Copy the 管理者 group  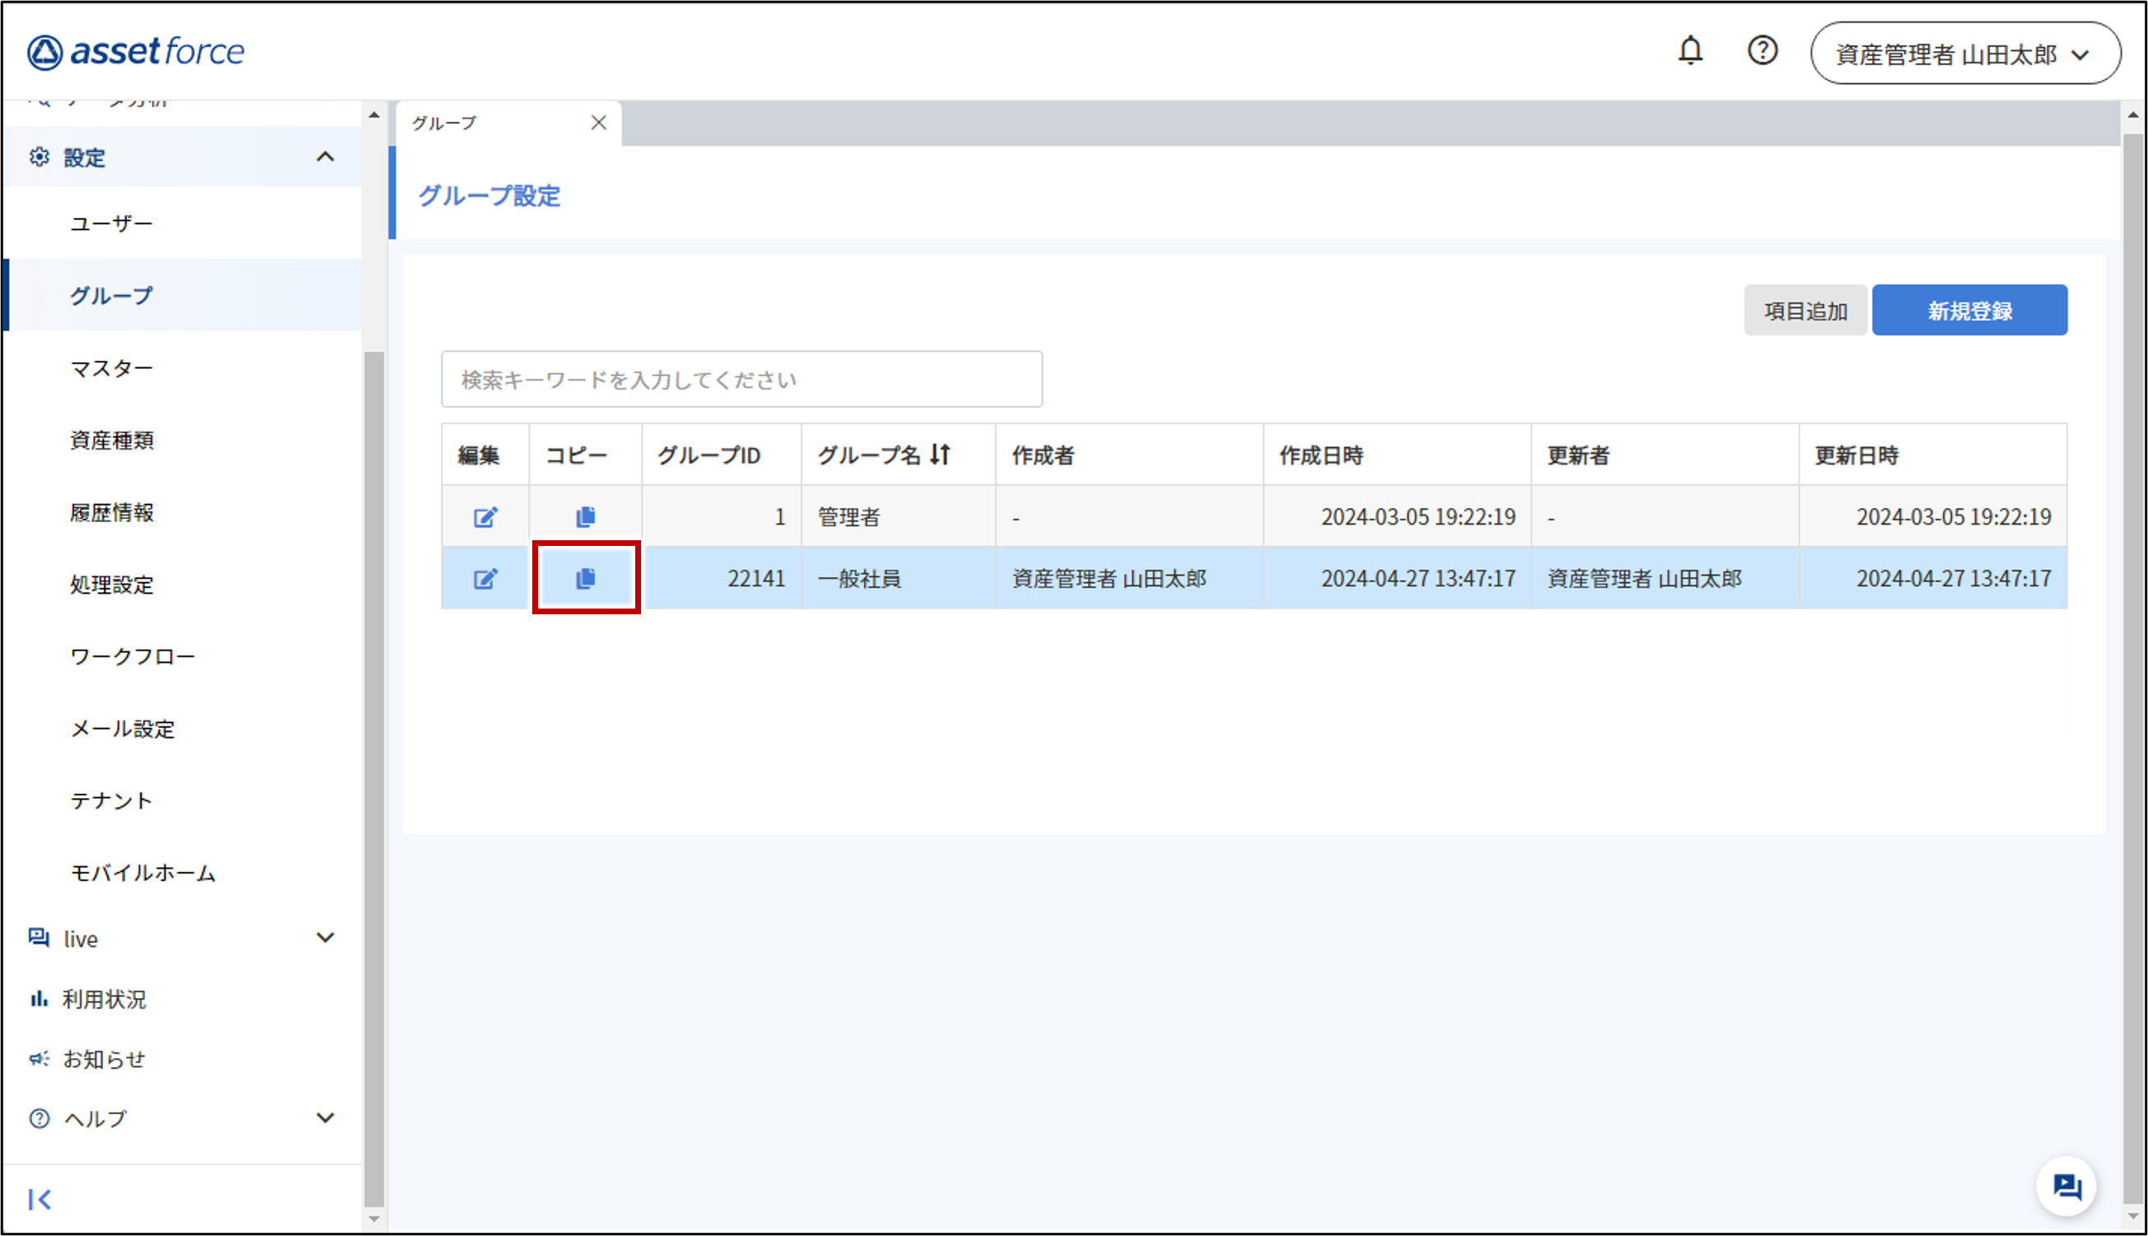click(585, 516)
